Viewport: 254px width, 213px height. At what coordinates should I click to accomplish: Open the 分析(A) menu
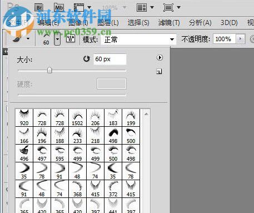pyautogui.click(x=200, y=23)
